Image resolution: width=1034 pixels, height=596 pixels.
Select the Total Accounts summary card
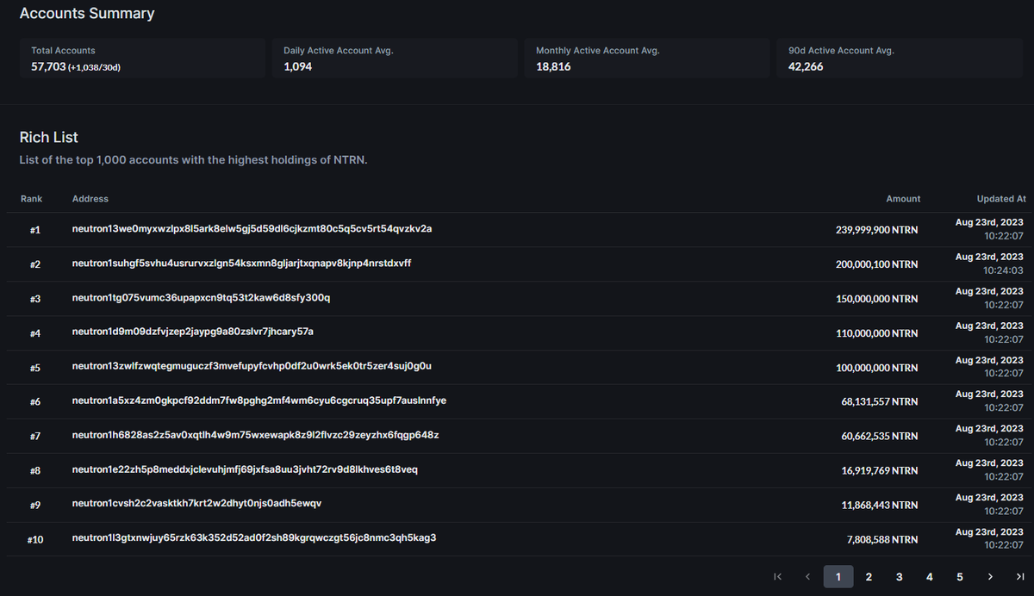pyautogui.click(x=142, y=57)
